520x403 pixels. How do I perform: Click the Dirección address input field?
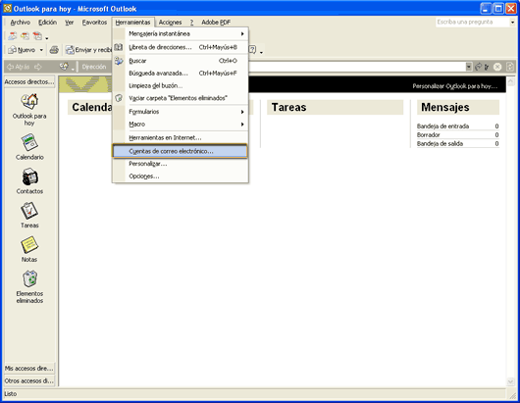(356, 67)
